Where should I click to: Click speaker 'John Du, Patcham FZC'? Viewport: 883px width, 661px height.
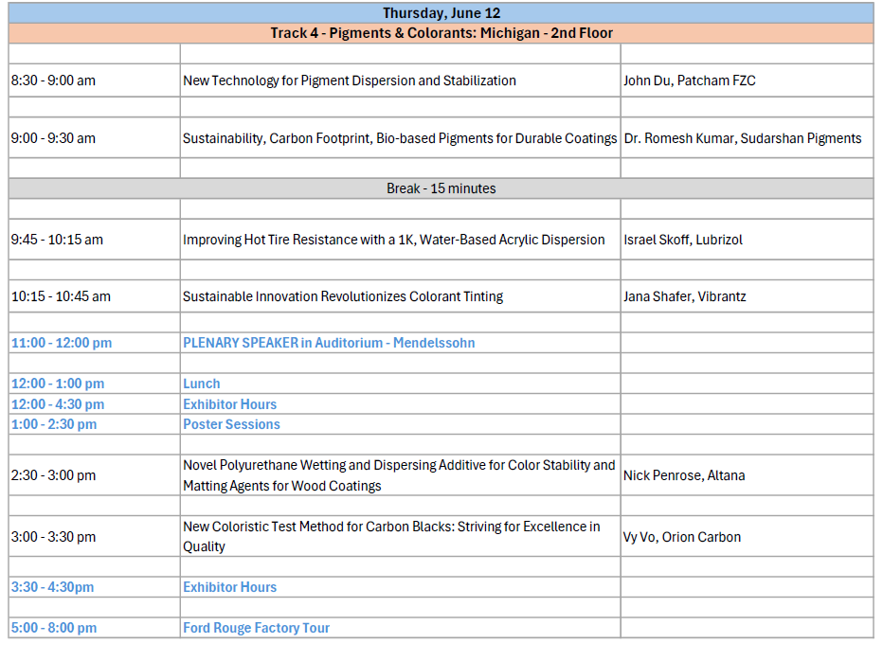point(690,80)
